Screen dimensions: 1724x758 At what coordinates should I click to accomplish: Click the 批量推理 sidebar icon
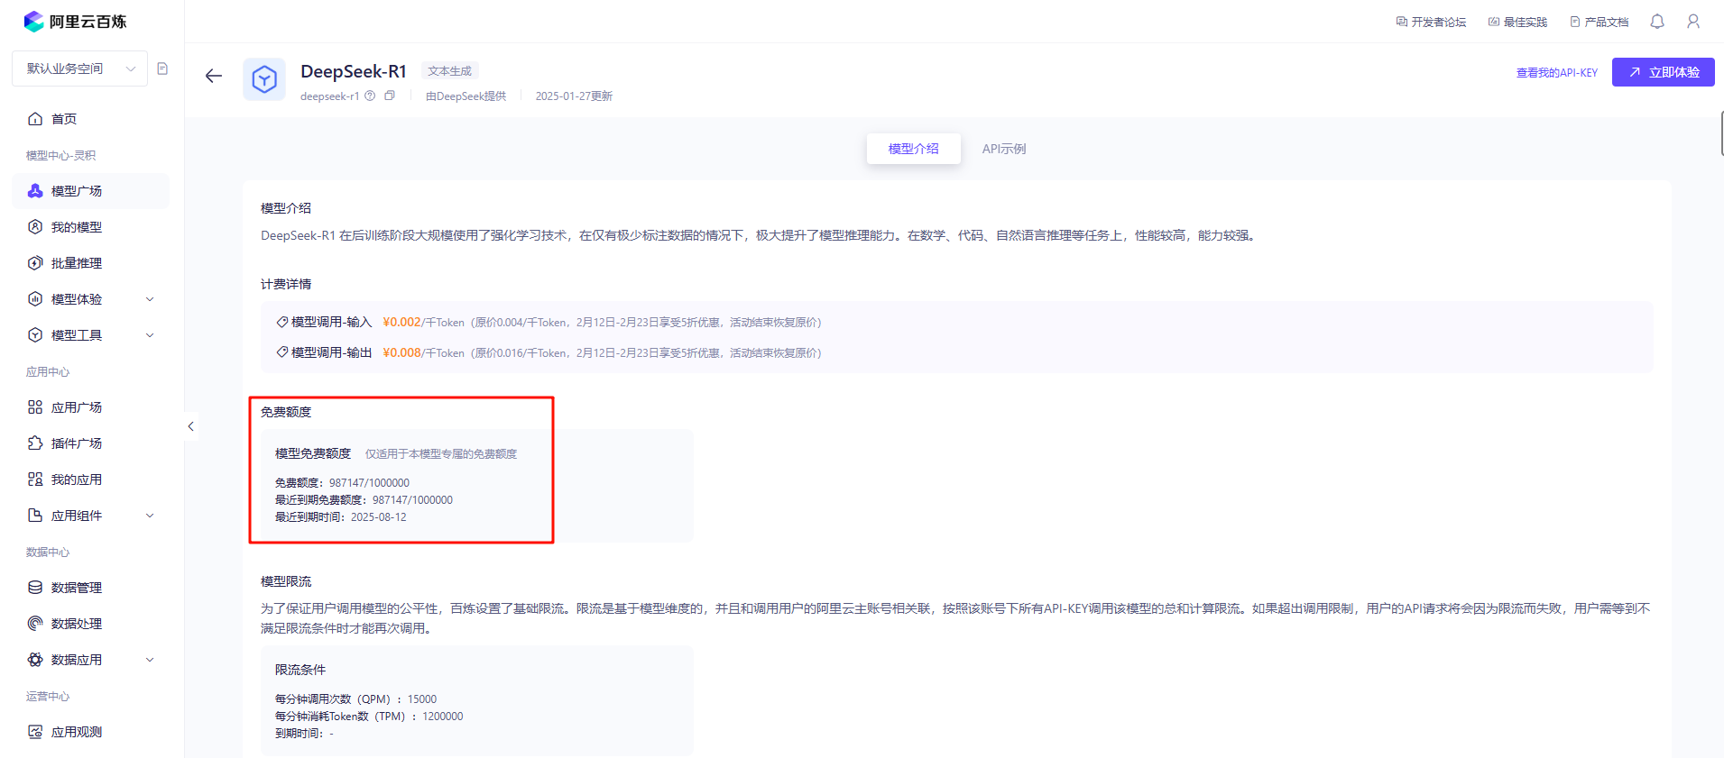[x=35, y=263]
